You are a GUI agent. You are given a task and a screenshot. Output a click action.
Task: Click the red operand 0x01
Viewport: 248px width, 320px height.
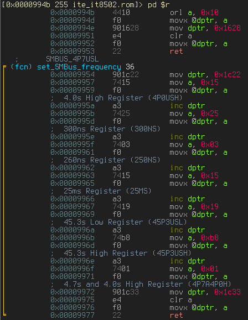point(210,268)
